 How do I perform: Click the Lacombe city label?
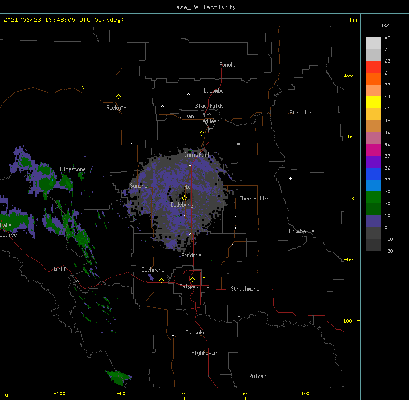pos(214,91)
